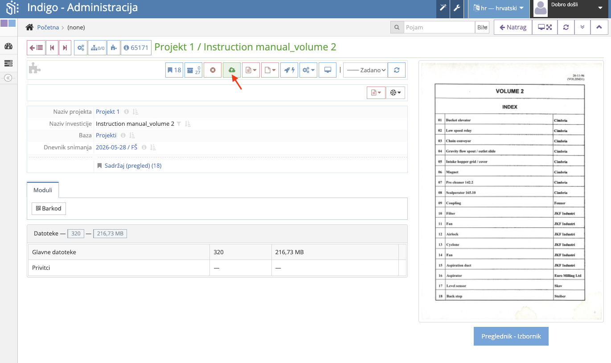The width and height of the screenshot is (611, 363).
Task: Click sort icon next to Instruction manual_volume 2
Action: (x=188, y=124)
